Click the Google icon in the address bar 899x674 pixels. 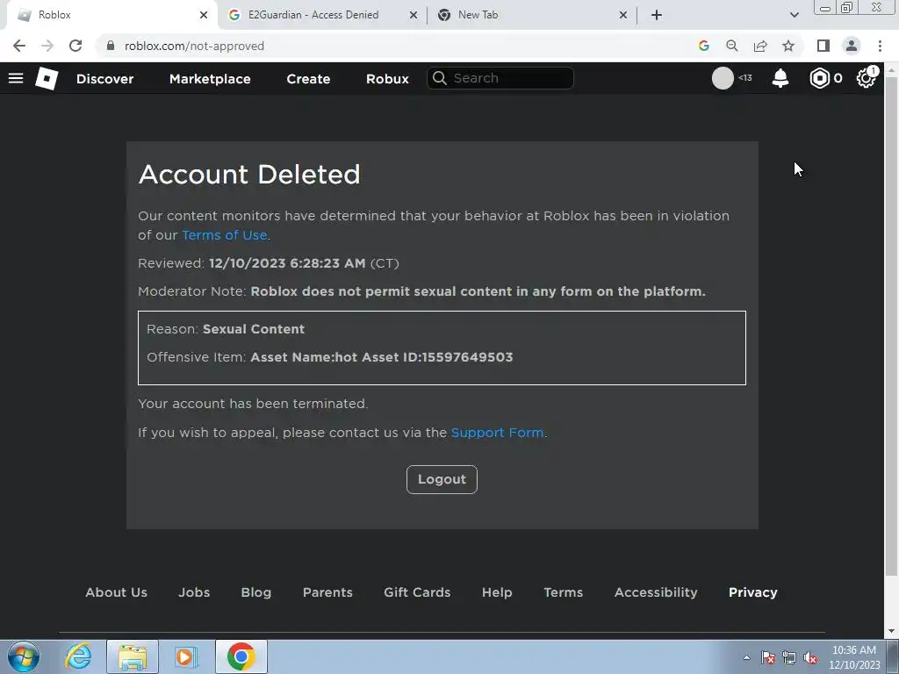coord(703,46)
